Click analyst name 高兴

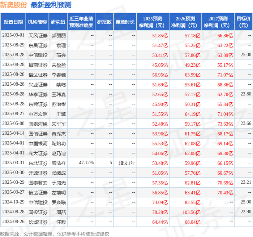61,55
